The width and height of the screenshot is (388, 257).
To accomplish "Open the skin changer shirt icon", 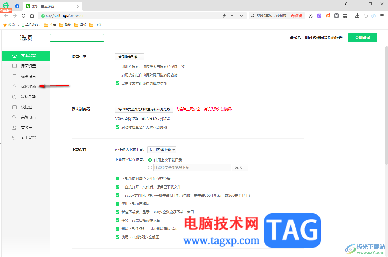I will tap(347, 4).
